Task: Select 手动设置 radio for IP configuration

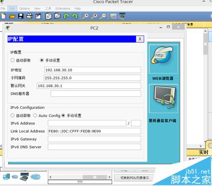Action: (42, 60)
